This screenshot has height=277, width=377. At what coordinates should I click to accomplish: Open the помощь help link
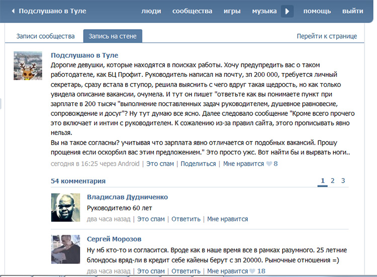[317, 11]
